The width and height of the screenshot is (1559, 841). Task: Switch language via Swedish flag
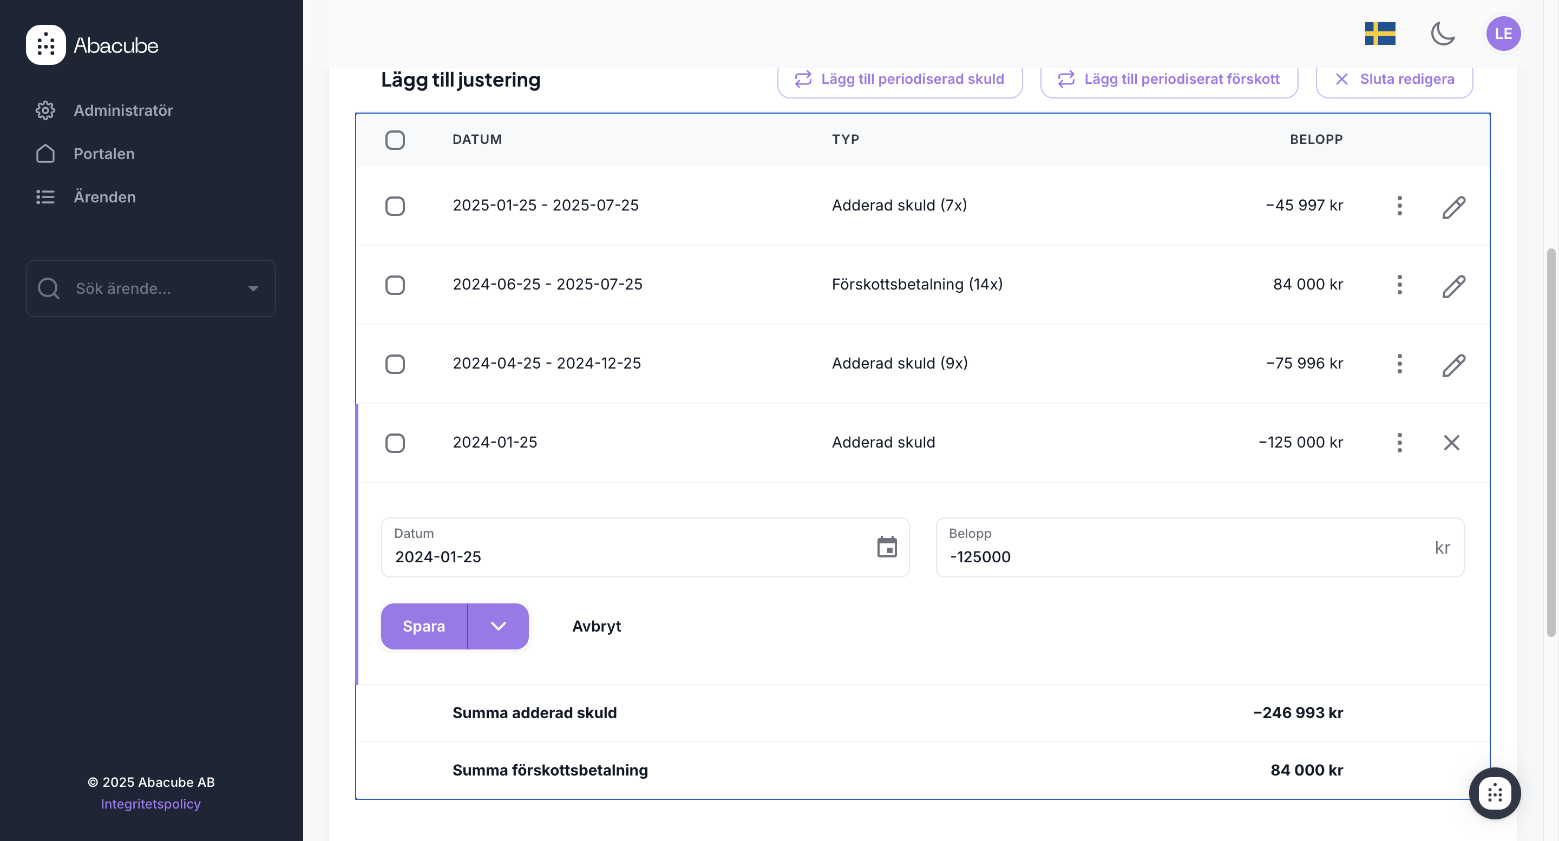1380,33
